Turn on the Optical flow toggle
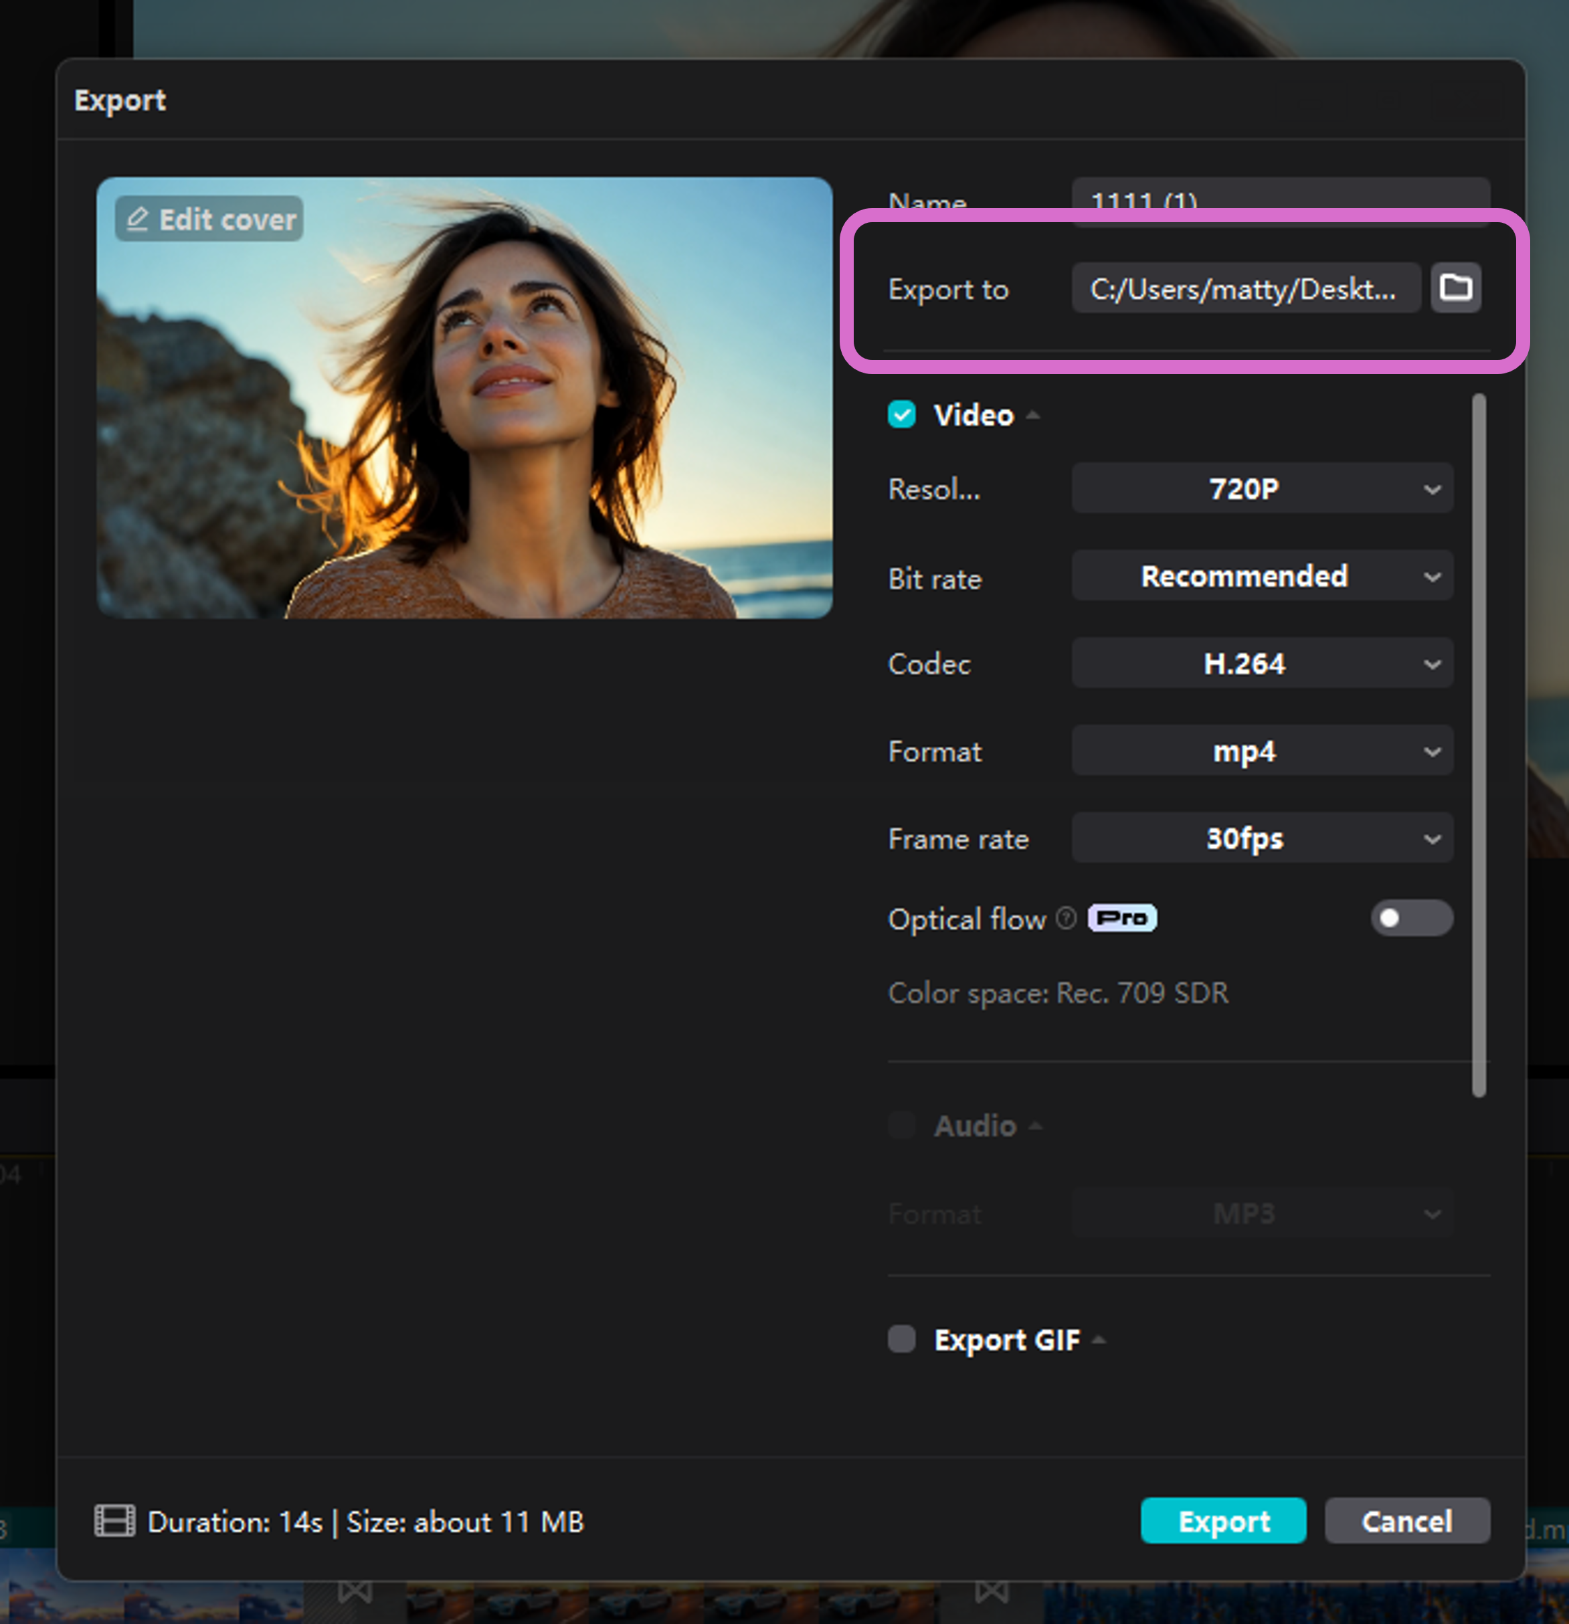The image size is (1569, 1624). point(1411,918)
